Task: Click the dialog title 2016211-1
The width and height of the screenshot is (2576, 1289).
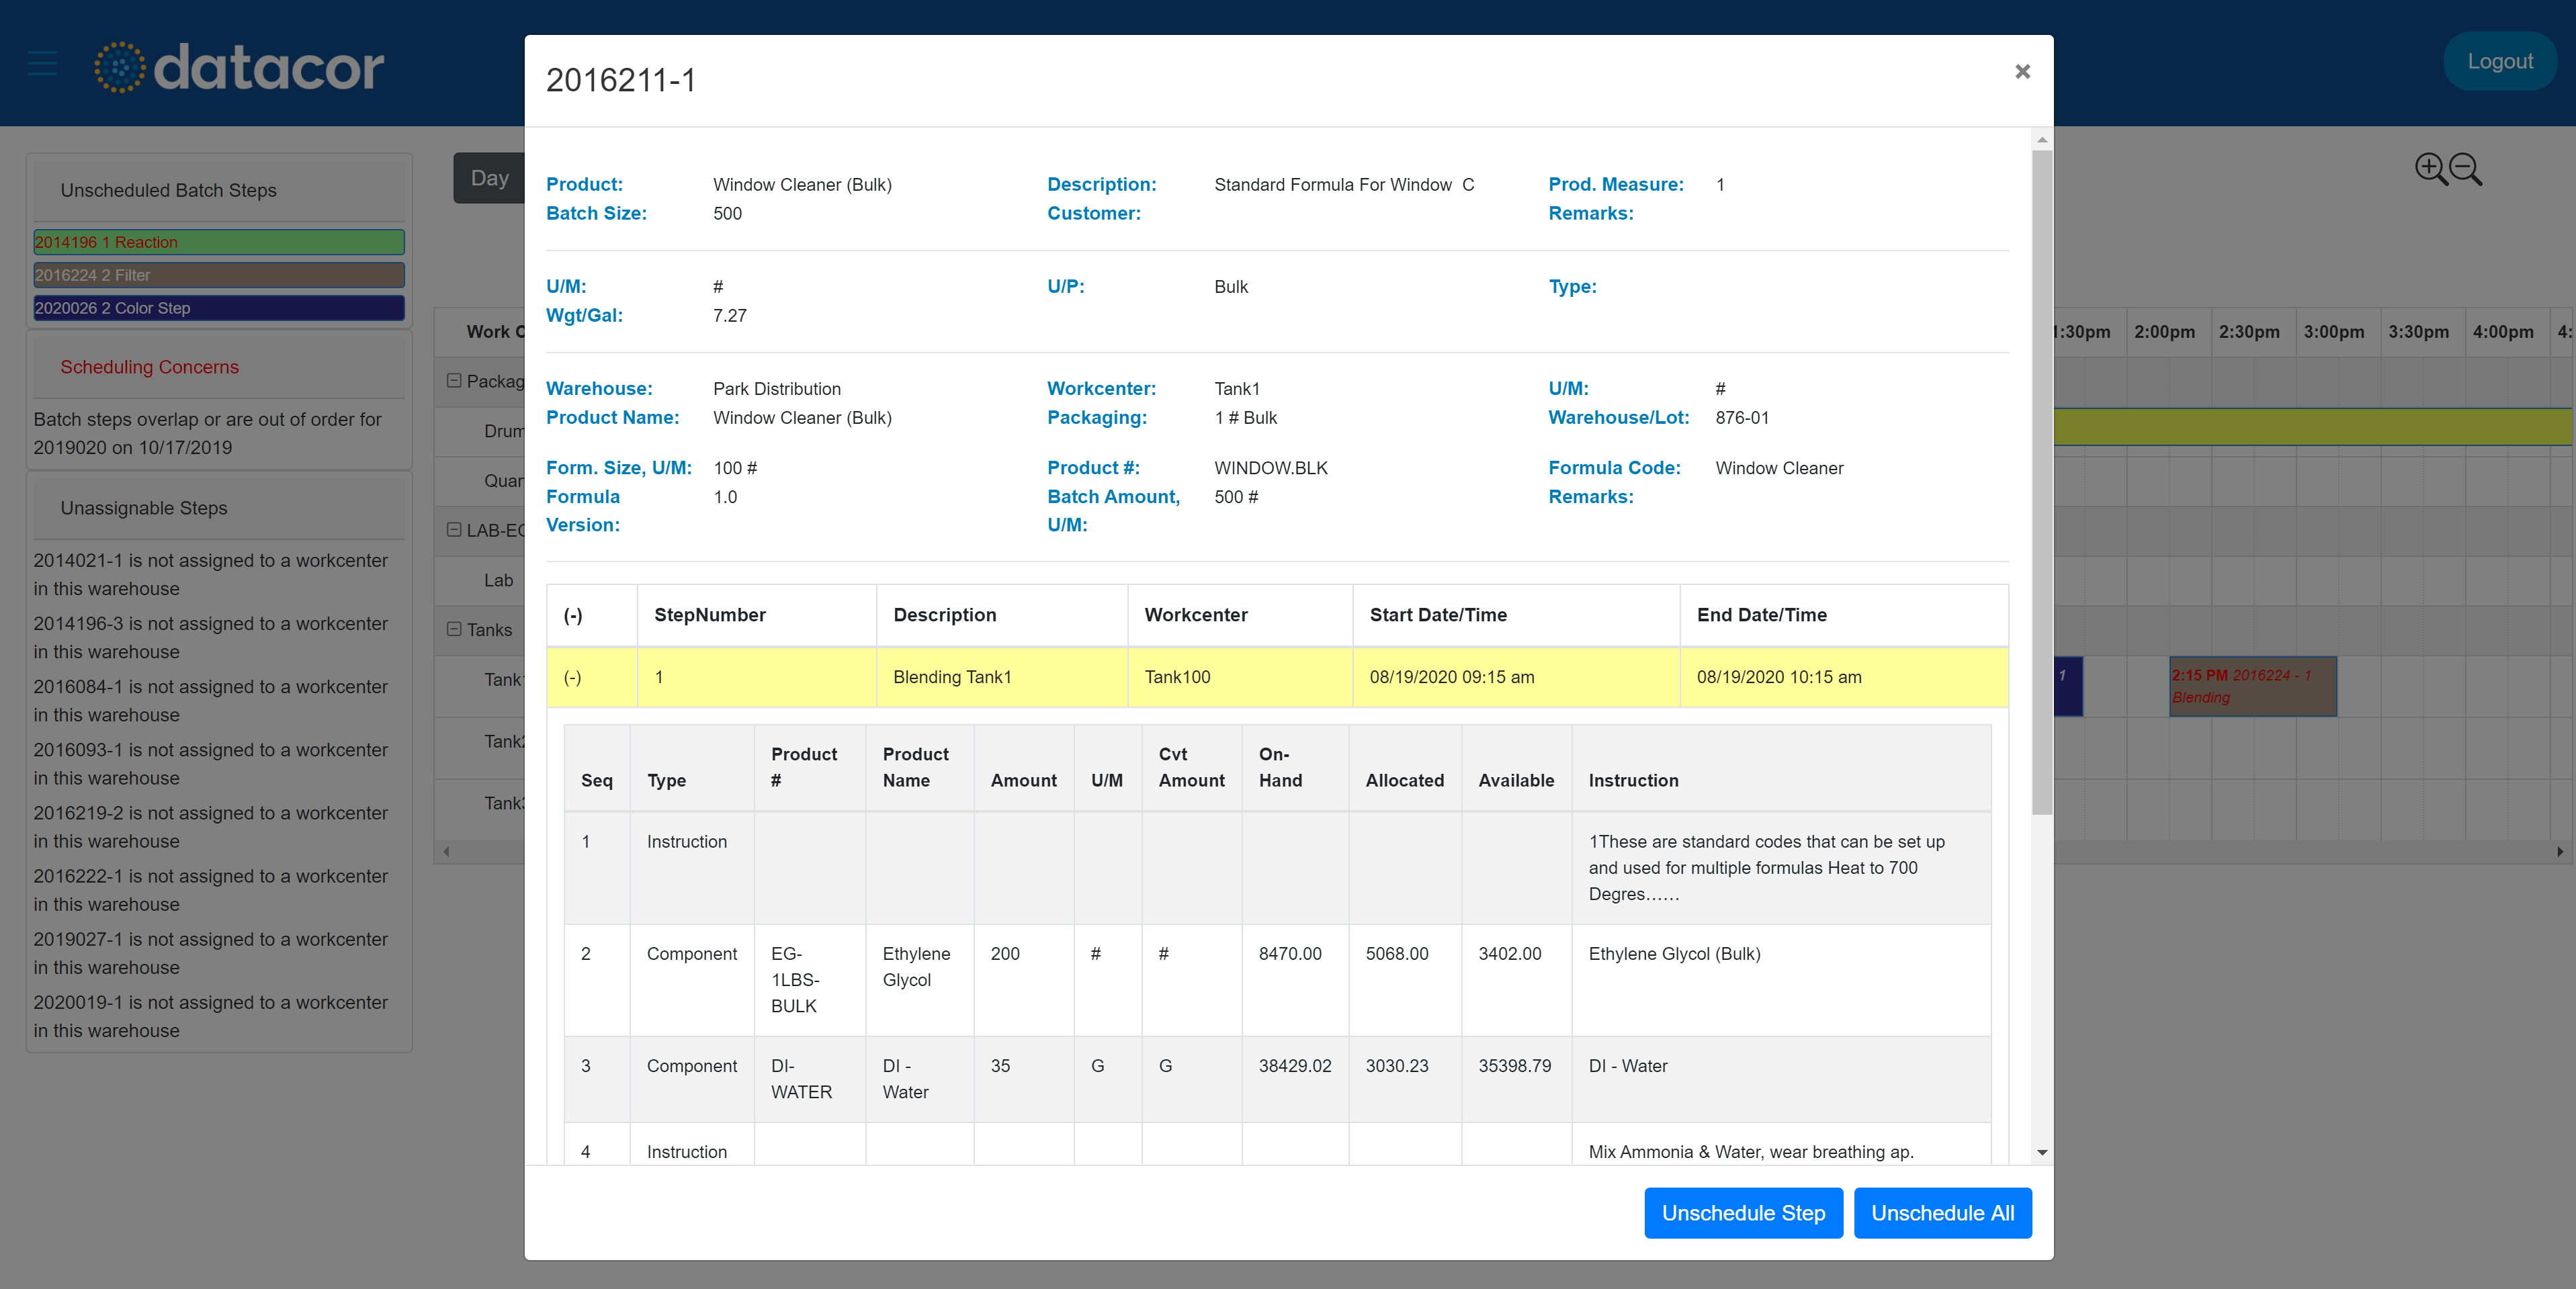Action: point(621,80)
